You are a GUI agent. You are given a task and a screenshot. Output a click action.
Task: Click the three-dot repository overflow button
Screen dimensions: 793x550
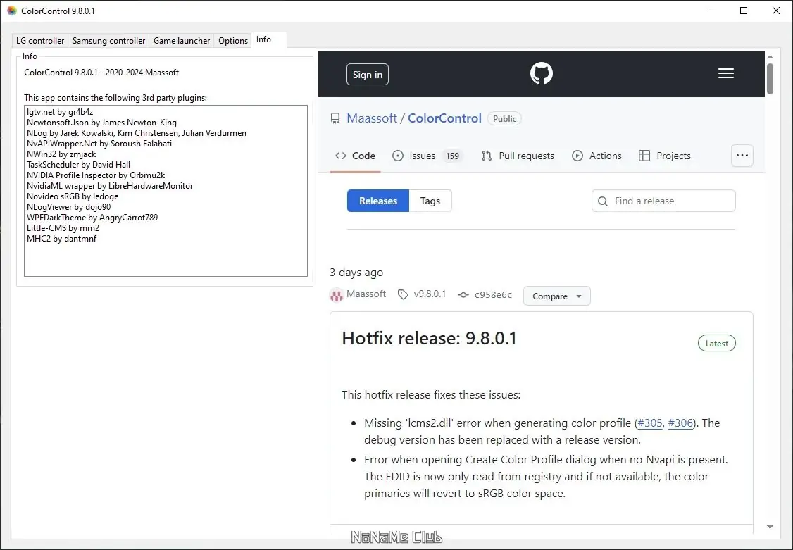742,156
